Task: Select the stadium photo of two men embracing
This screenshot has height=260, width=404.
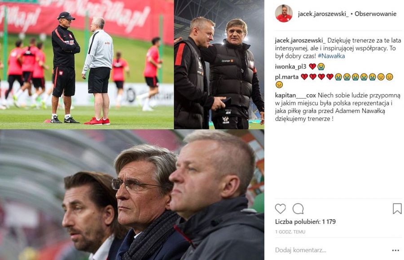Action: coord(219,65)
